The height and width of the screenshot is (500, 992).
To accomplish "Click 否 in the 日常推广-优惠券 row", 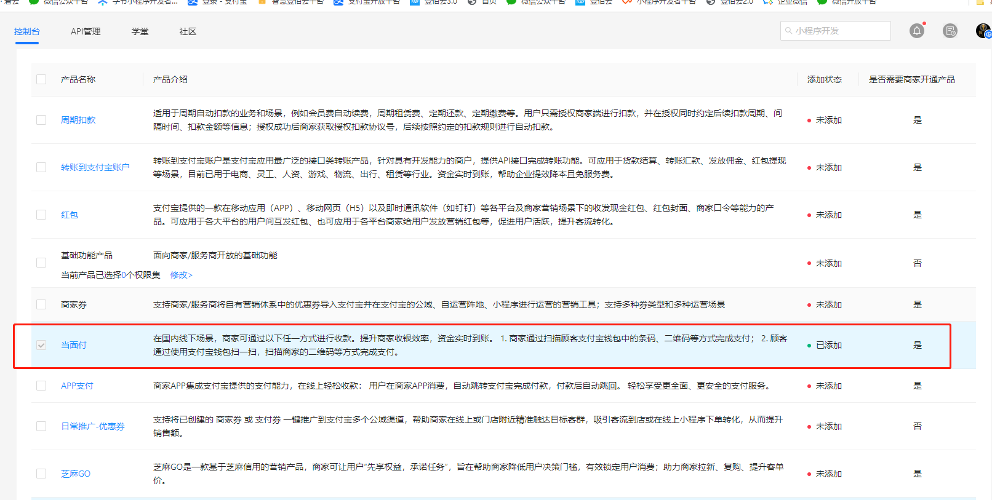I will (x=918, y=426).
